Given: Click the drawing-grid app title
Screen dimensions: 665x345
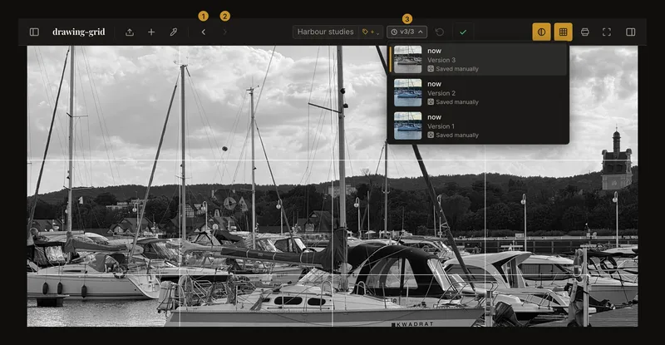Looking at the screenshot, I should coord(78,32).
